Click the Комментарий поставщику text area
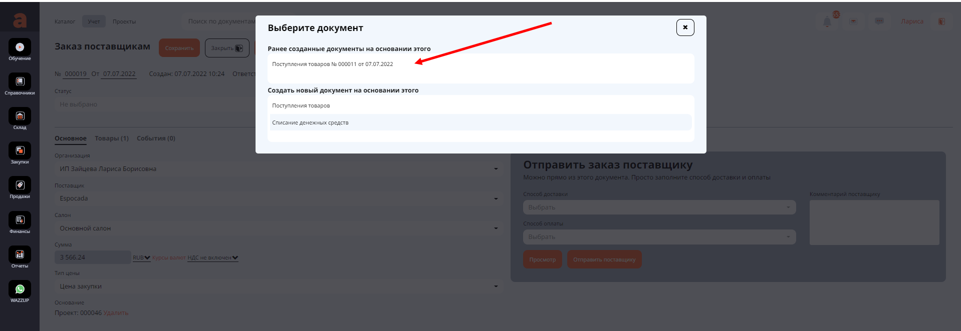The width and height of the screenshot is (961, 331). [874, 222]
